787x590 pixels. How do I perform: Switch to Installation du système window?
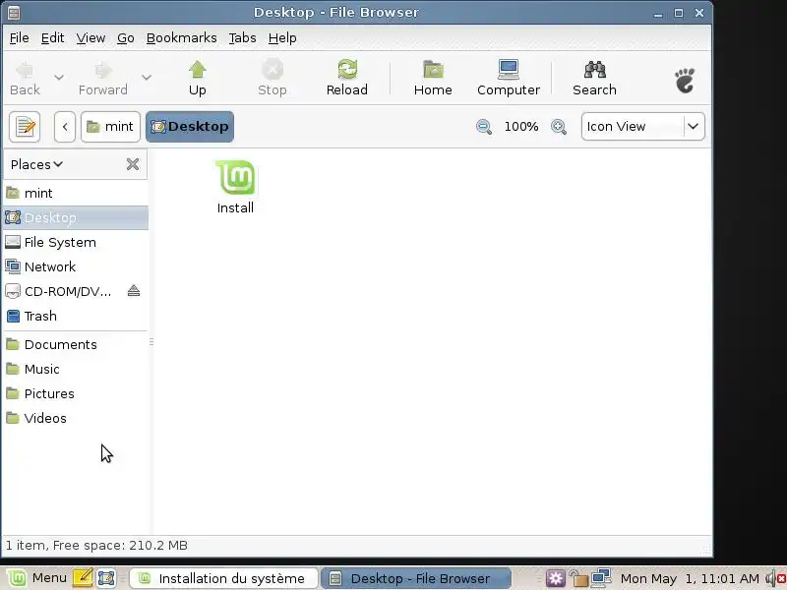click(223, 578)
